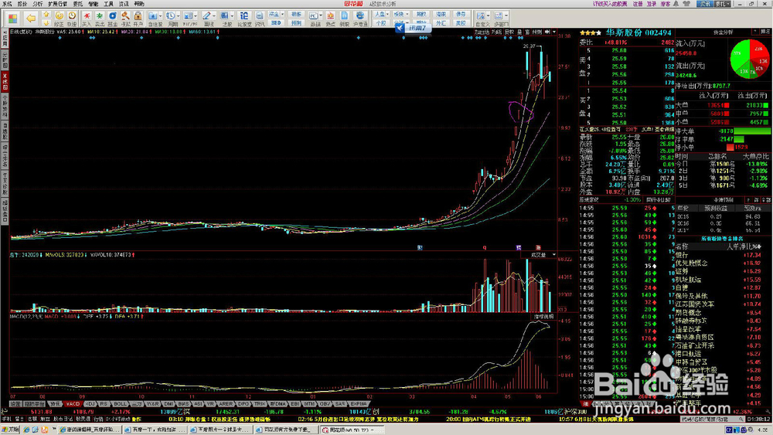This screenshot has height=435, width=773.
Task: Click the yellow back arrow toolbar icon
Action: pos(31,19)
